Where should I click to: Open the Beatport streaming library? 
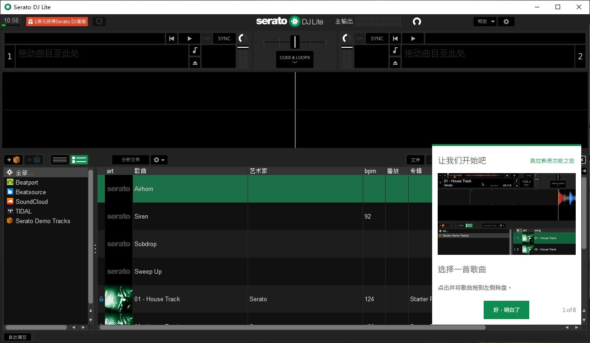[27, 182]
